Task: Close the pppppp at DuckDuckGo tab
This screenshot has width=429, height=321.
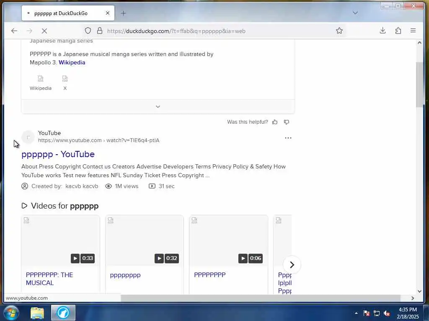Action: pyautogui.click(x=108, y=13)
